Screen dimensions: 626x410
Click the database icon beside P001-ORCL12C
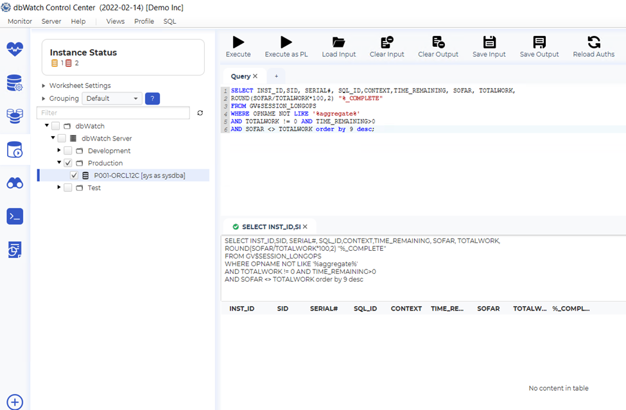coord(85,176)
